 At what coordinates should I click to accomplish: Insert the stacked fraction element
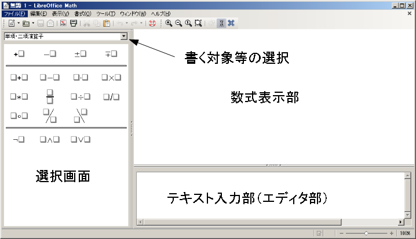coord(50,97)
